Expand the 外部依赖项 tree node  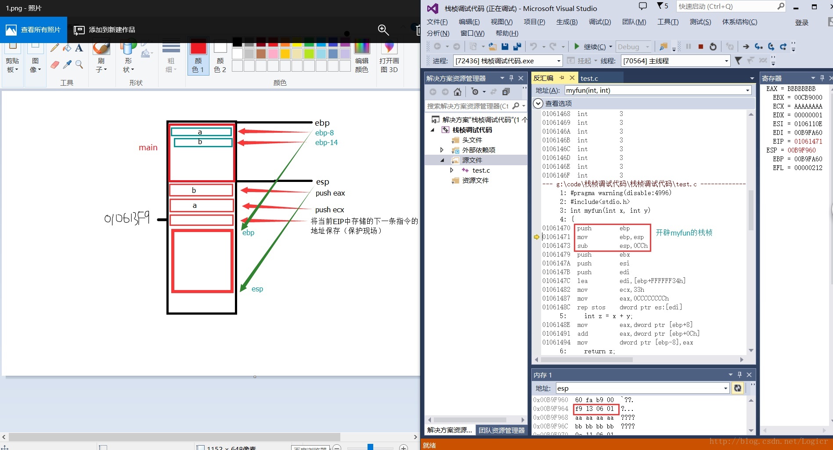(x=442, y=150)
